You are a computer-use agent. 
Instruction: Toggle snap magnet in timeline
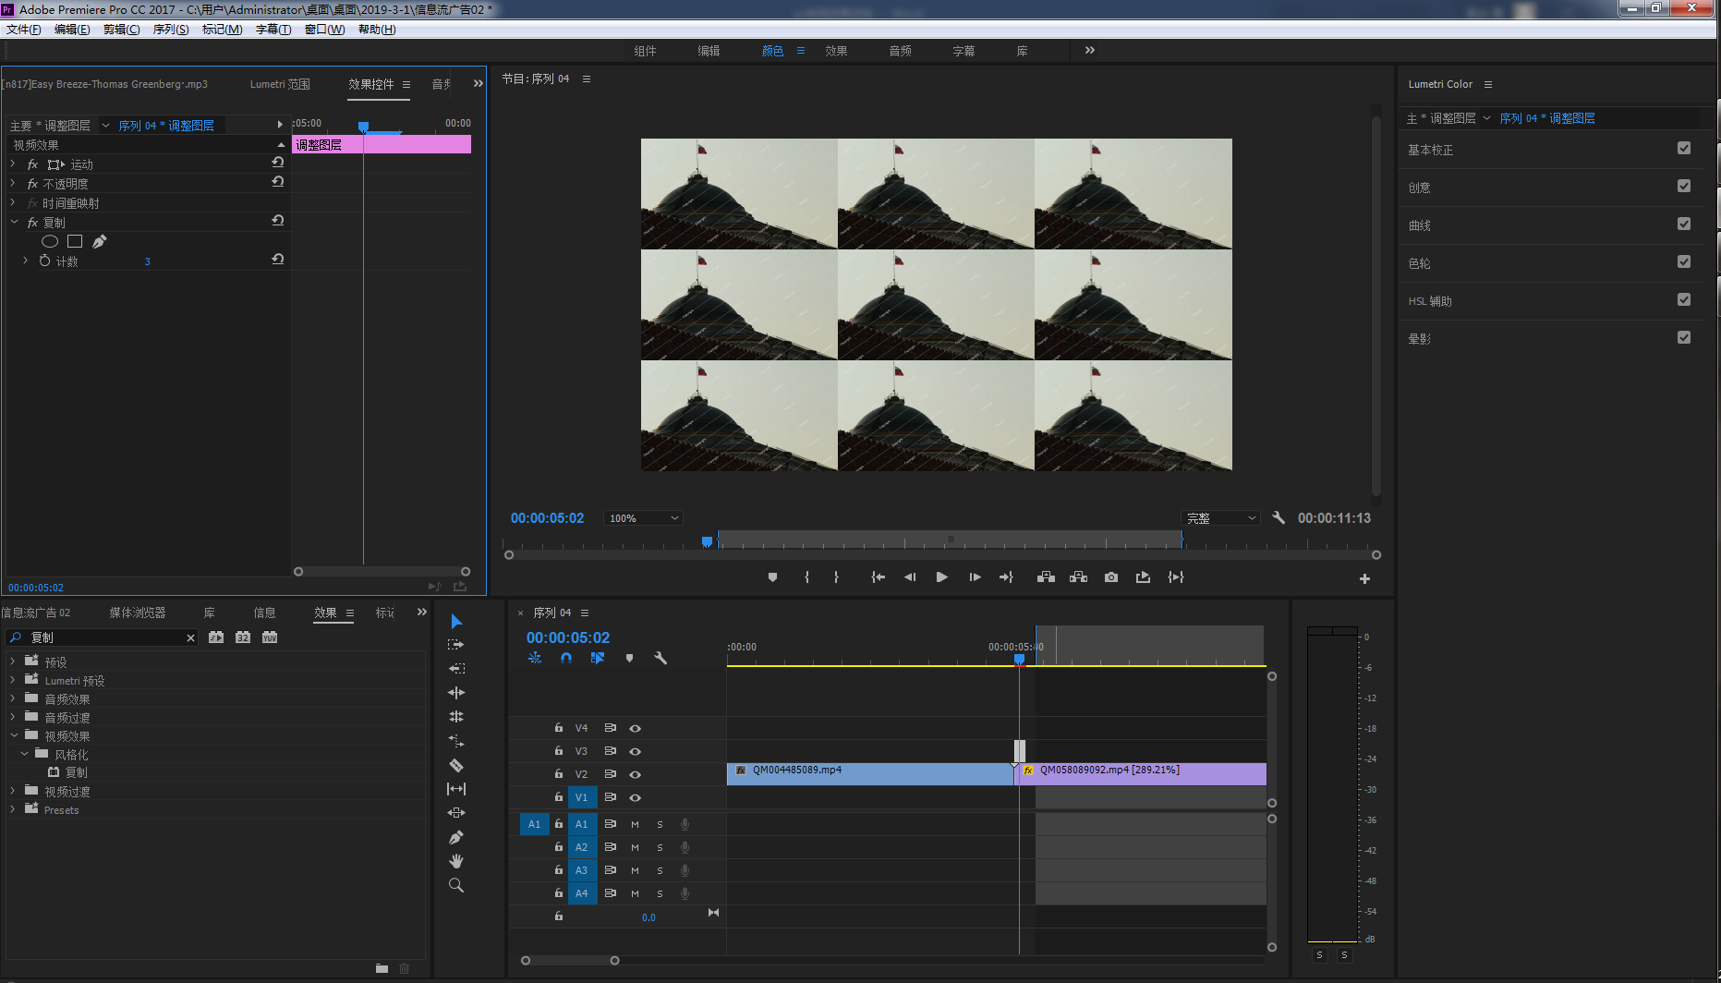pyautogui.click(x=566, y=658)
